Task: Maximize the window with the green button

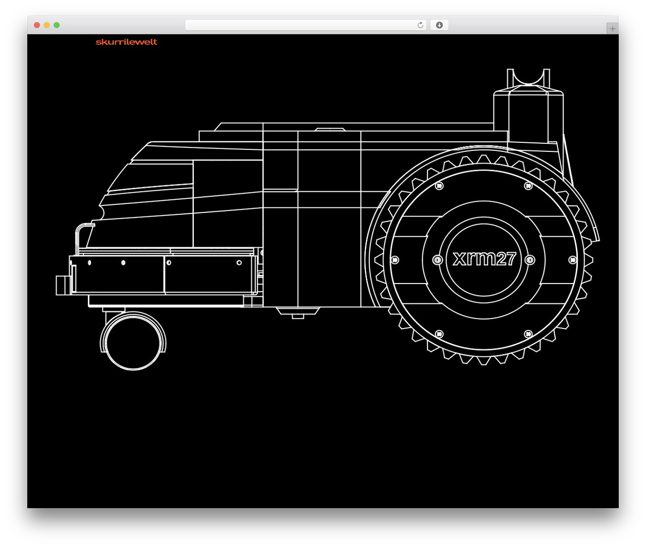Action: 57,25
